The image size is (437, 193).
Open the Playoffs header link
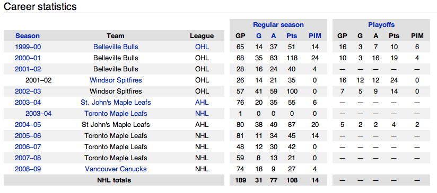pyautogui.click(x=381, y=25)
